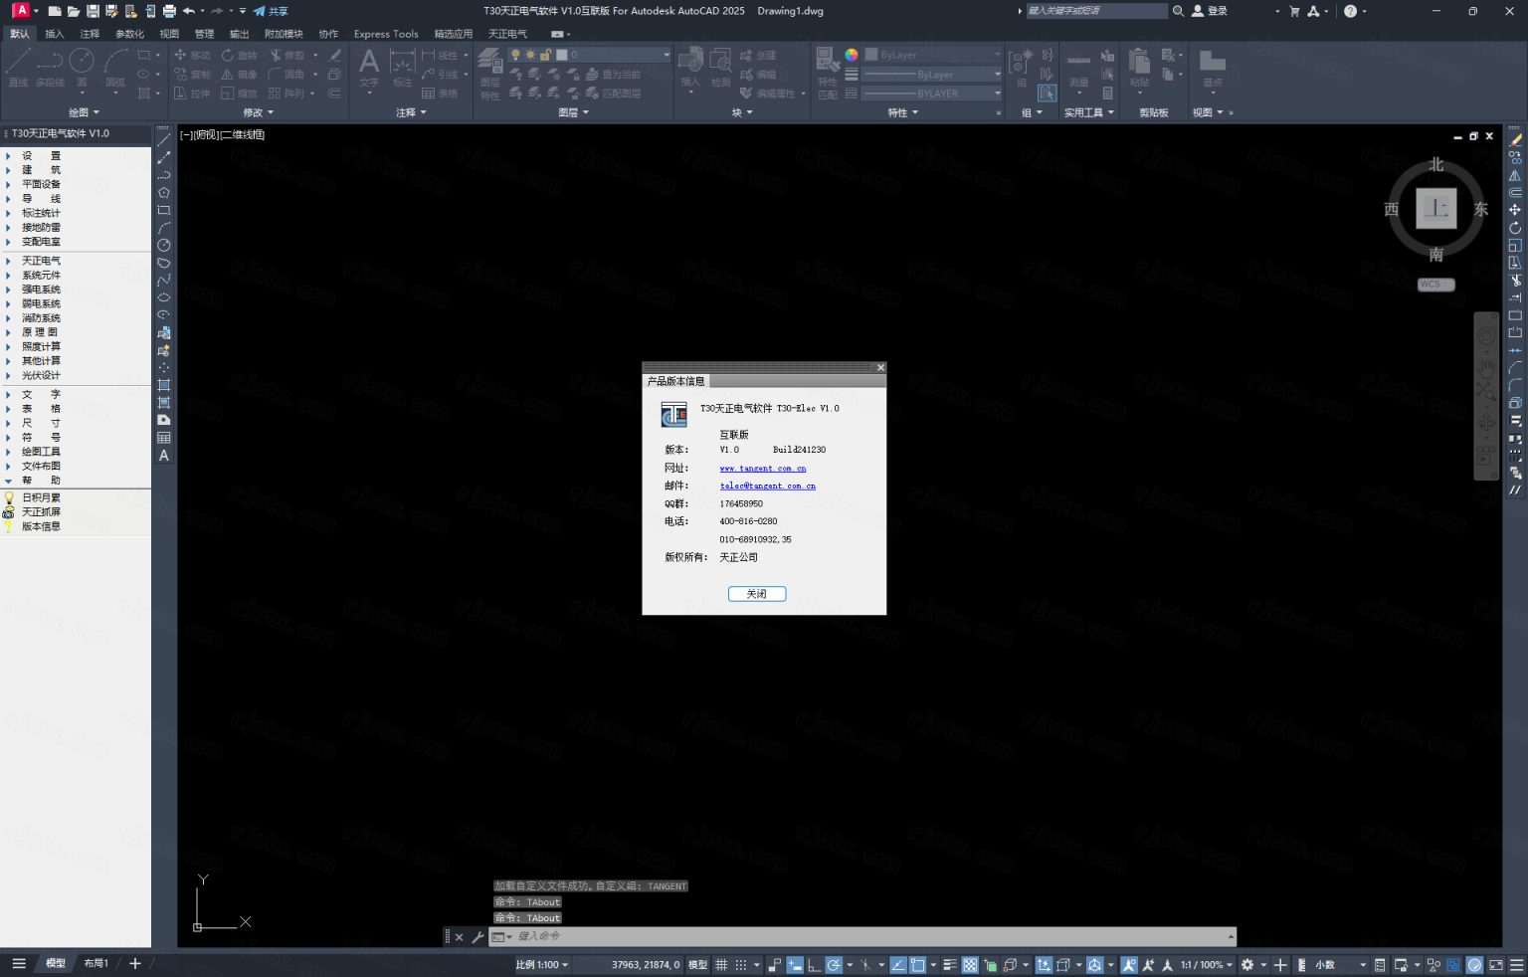1528x977 pixels.
Task: Select the 多段线 polyline tool
Action: click(x=50, y=68)
